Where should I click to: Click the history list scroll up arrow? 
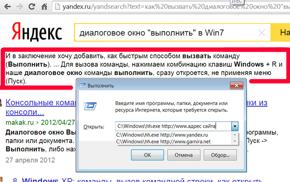pos(235,135)
